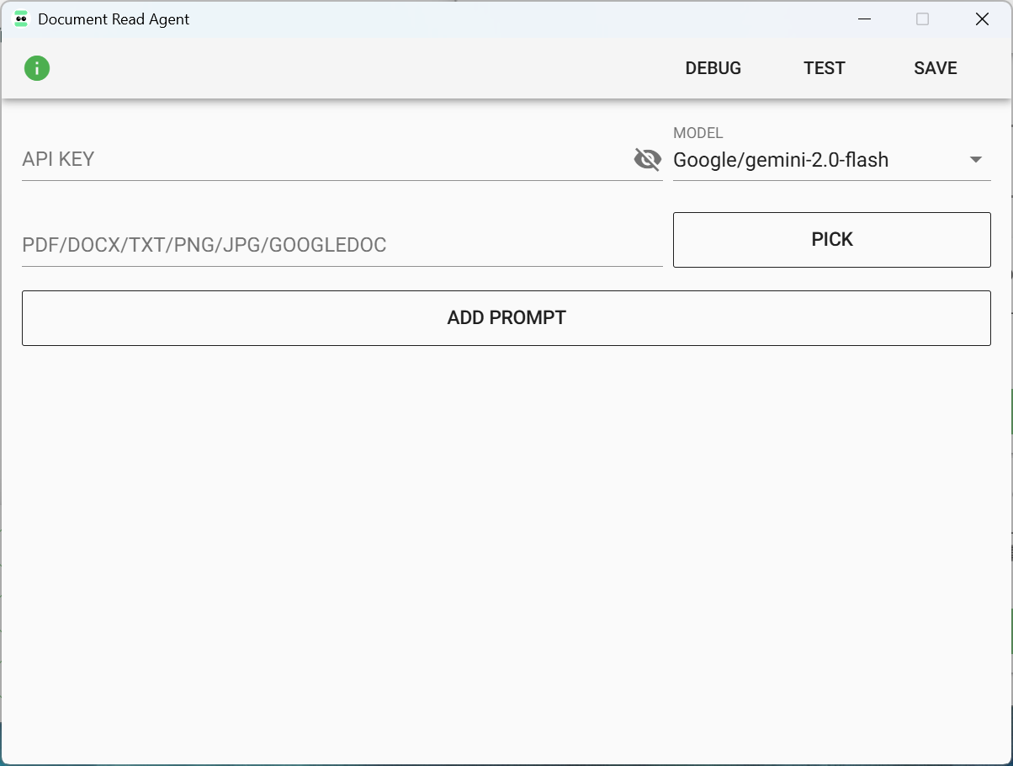
Task: Close the Document Read Agent window
Action: (981, 19)
